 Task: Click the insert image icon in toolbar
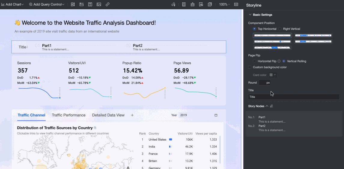click(x=99, y=4)
